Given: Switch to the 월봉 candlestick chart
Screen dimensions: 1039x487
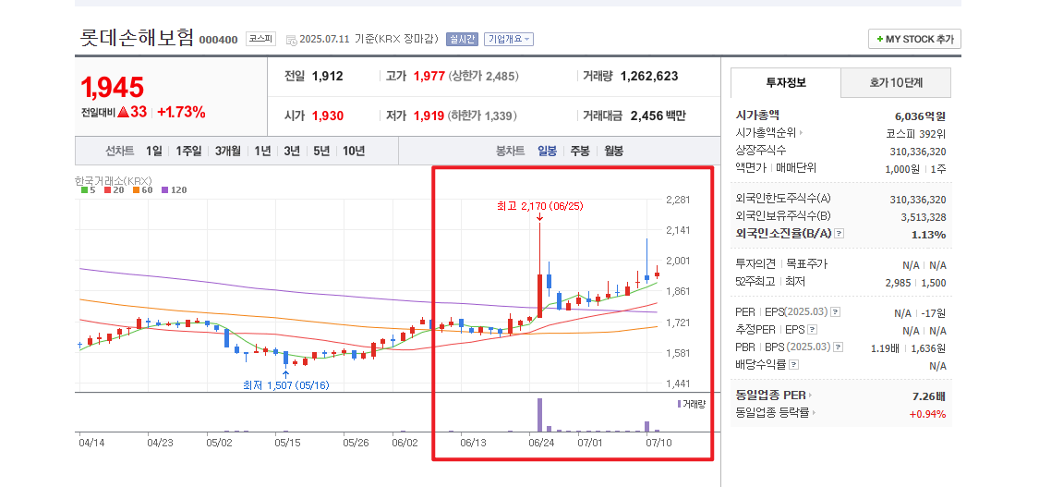Looking at the screenshot, I should point(613,151).
